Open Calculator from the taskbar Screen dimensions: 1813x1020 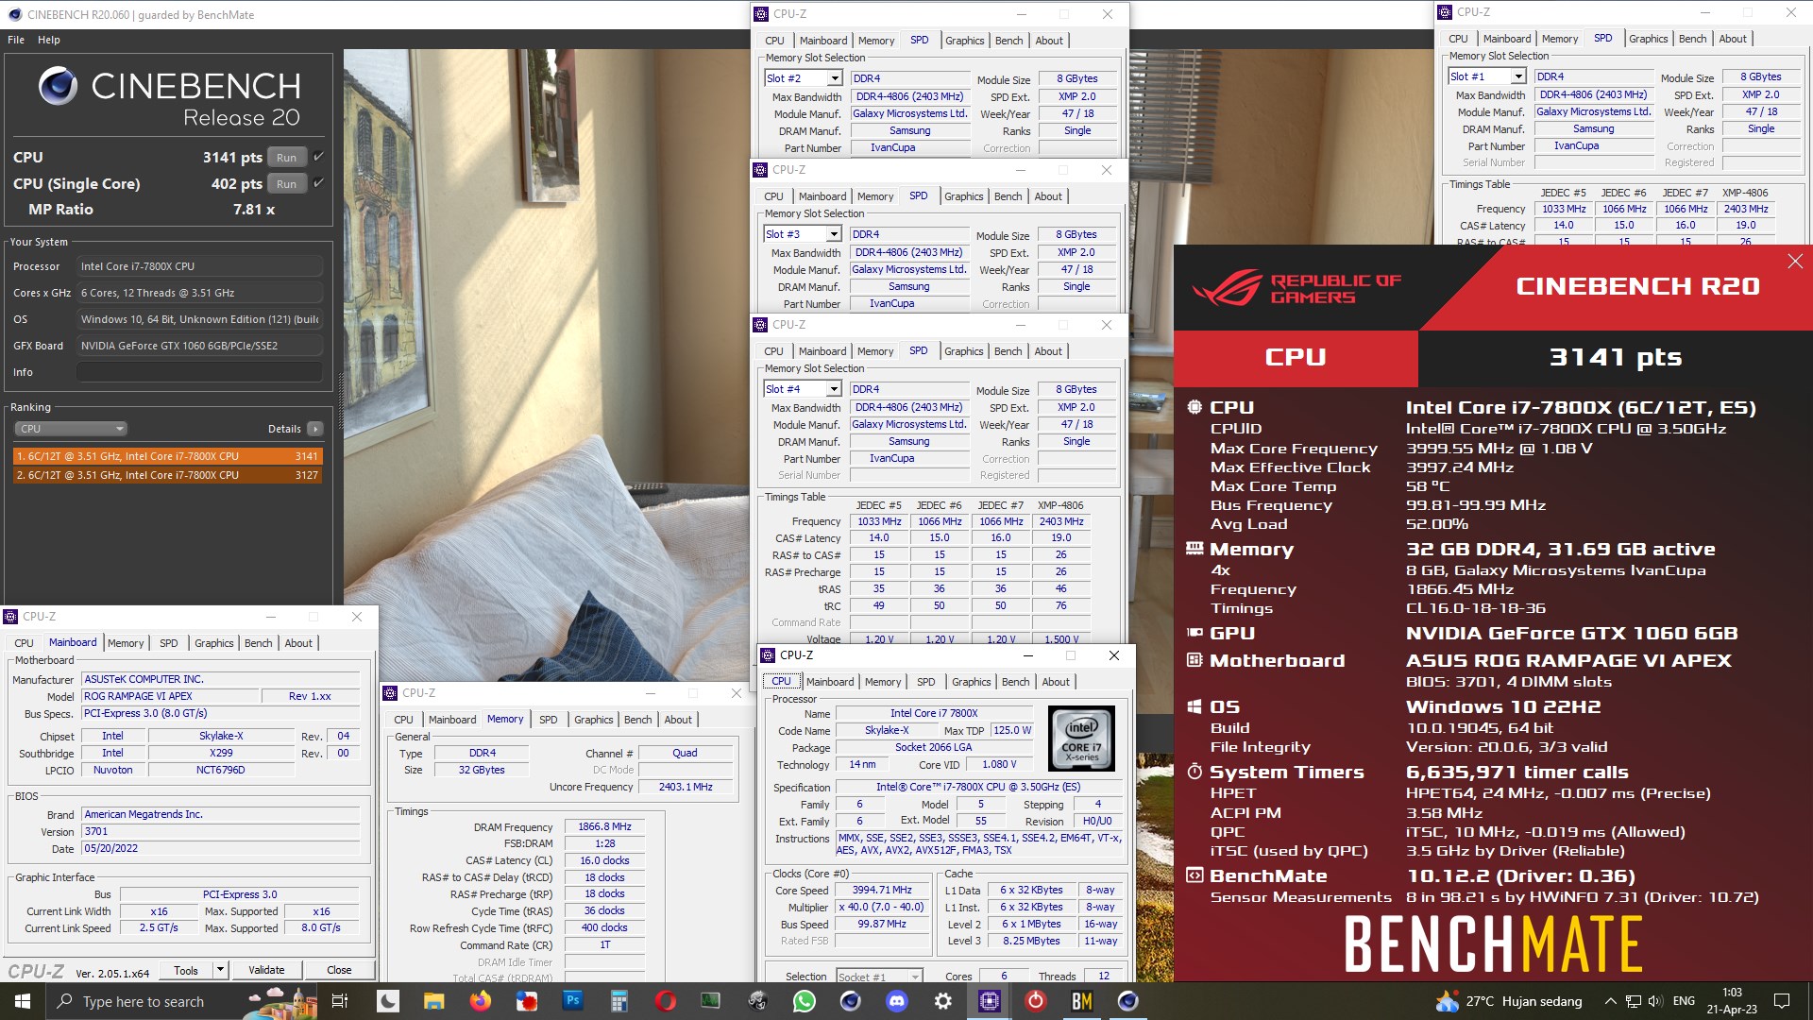(x=618, y=1001)
